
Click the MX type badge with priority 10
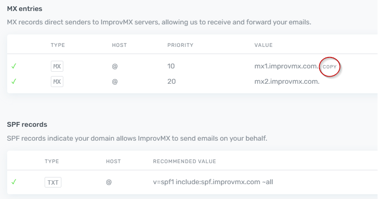(x=57, y=66)
